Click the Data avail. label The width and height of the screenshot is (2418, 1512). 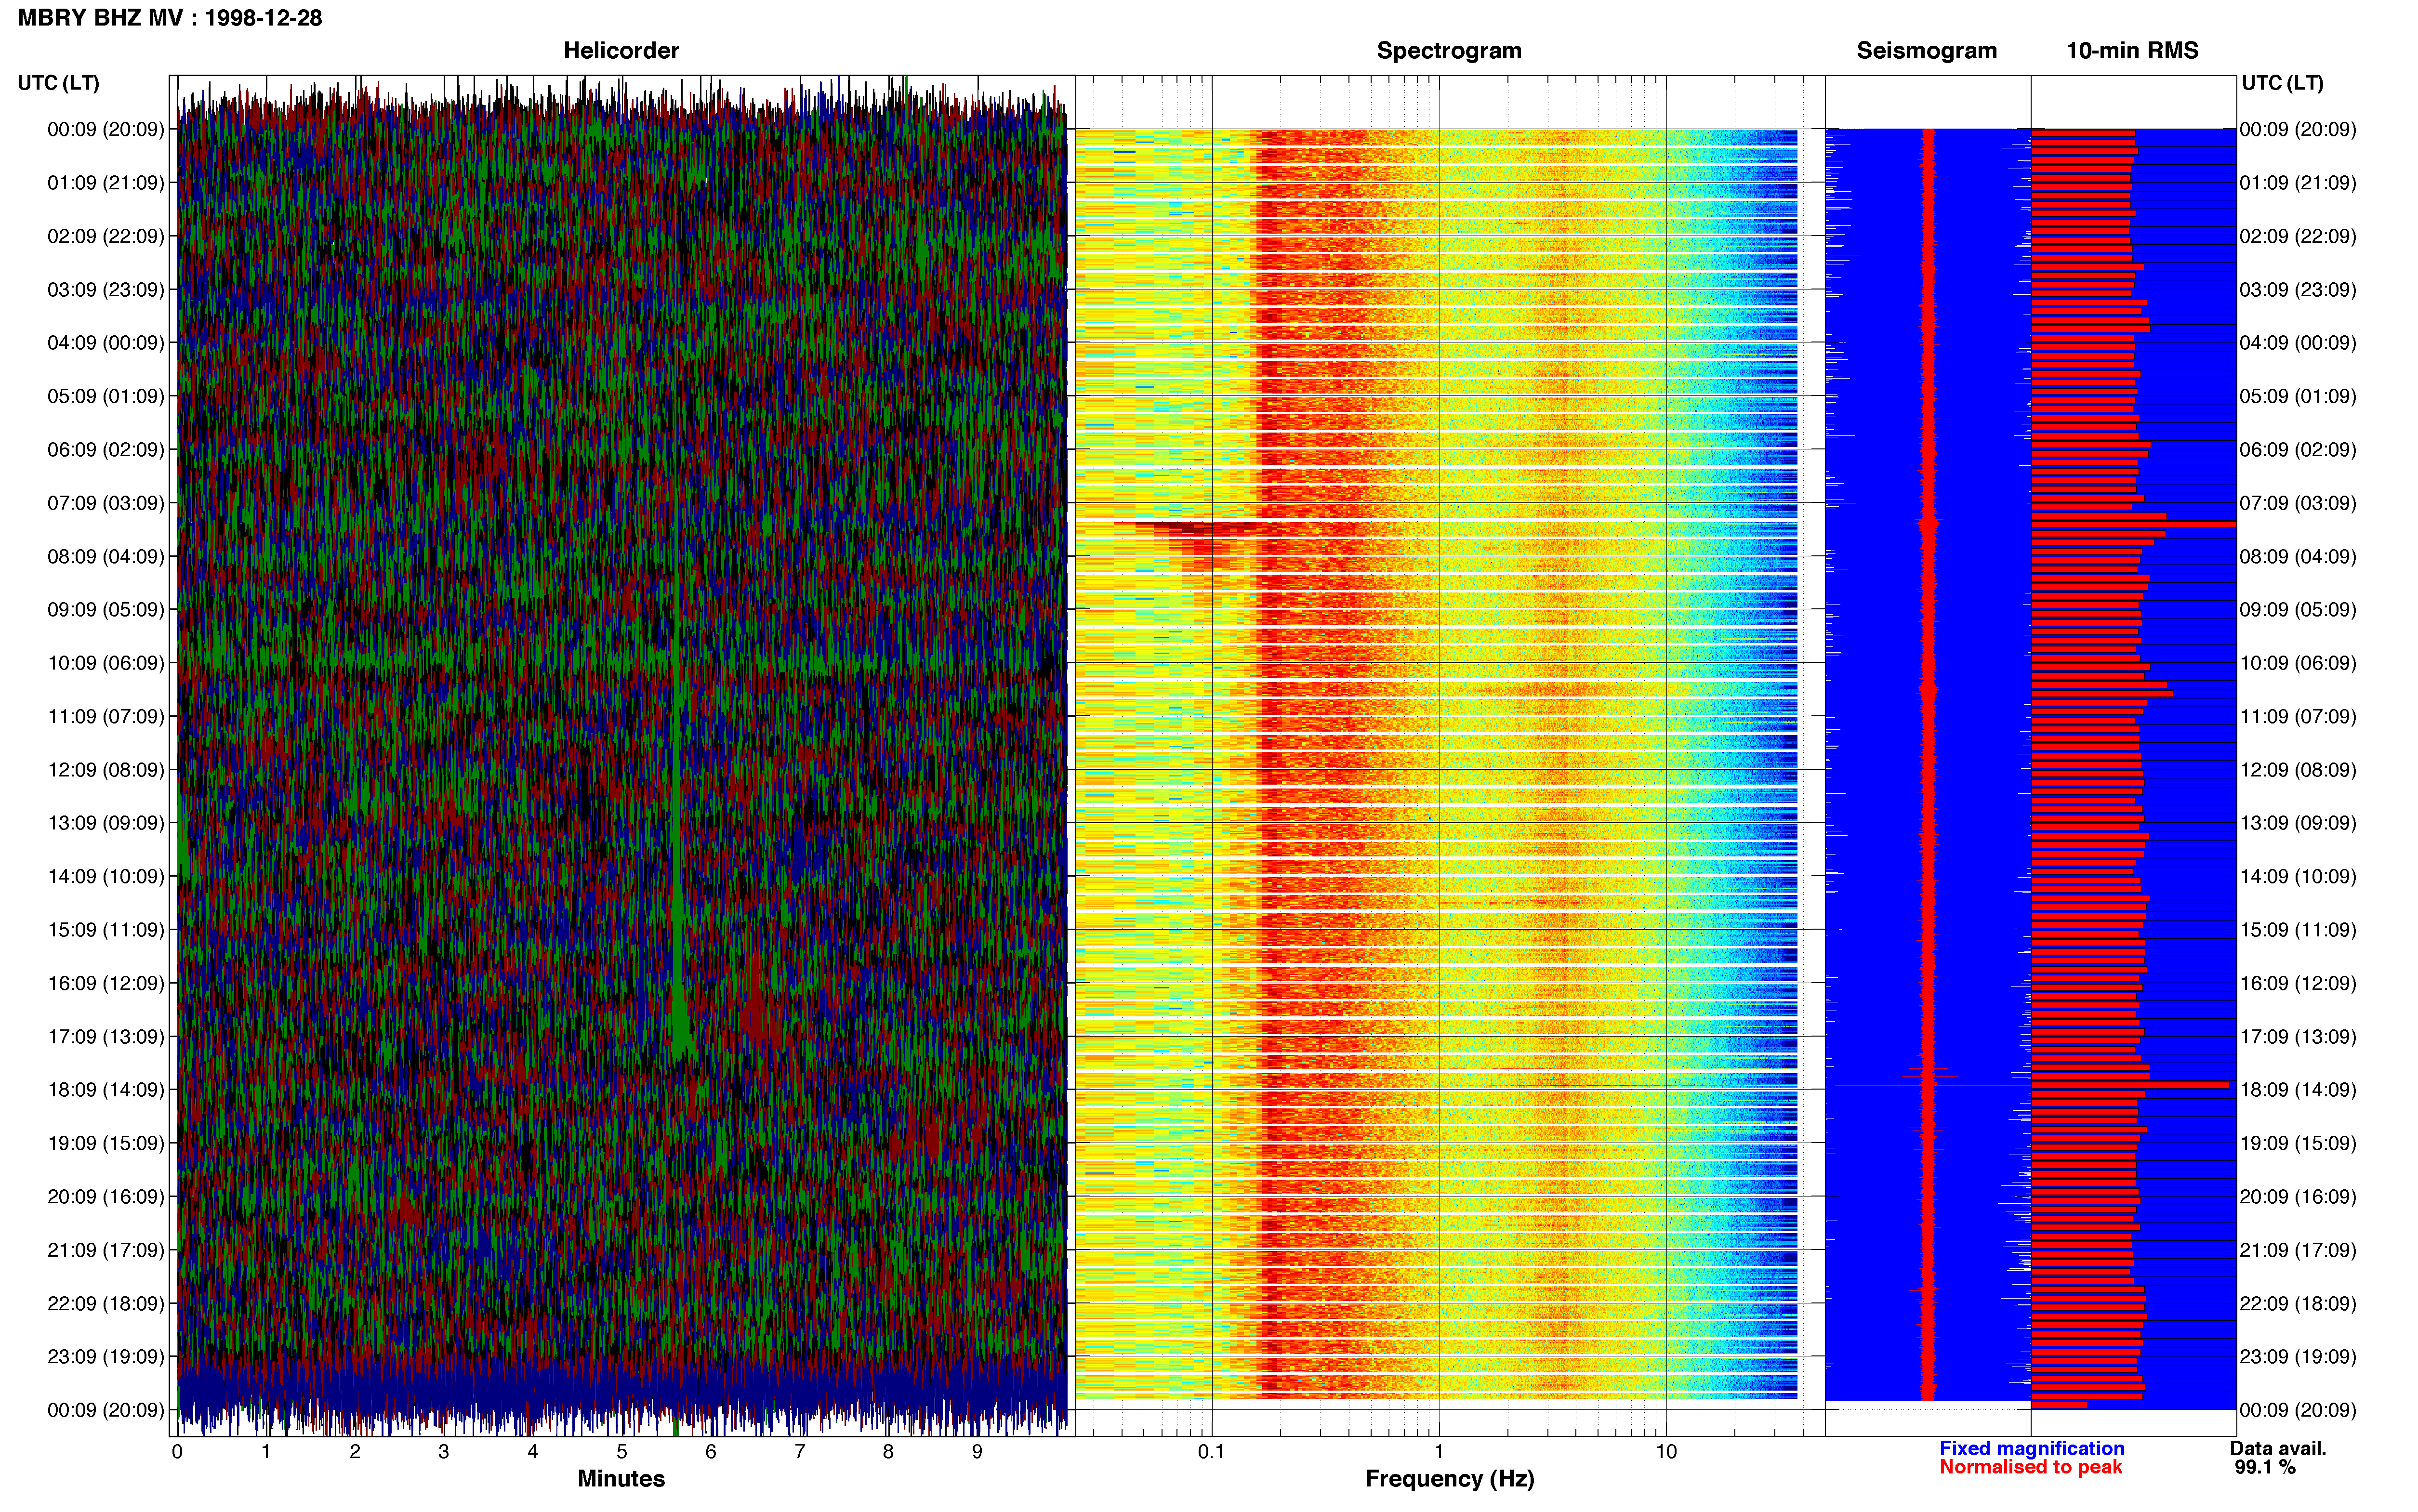[2278, 1448]
